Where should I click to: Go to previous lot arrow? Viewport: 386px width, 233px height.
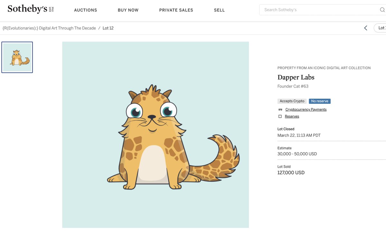(x=366, y=28)
